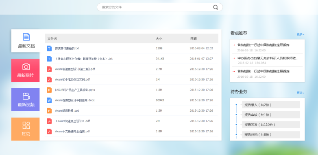Switch to the 最新图片 tab

pos(26,70)
